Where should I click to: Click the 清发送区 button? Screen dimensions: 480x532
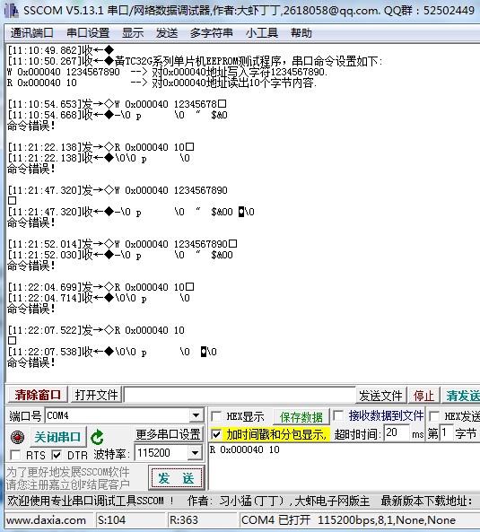[x=461, y=396]
